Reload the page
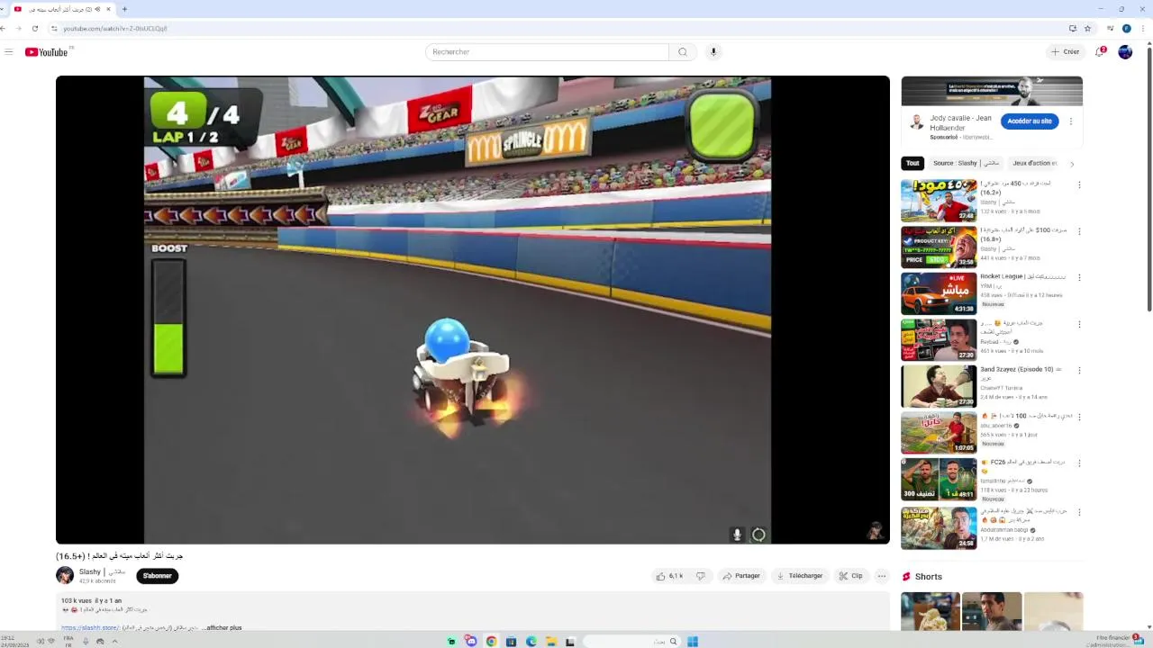This screenshot has height=648, width=1153. pos(35,28)
